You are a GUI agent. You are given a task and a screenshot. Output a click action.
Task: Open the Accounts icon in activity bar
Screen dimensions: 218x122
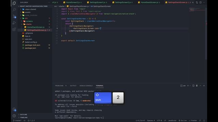click(14, 109)
